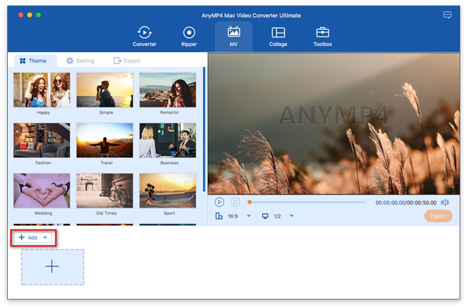Choose the Travel theme thumbnail
This screenshot has height=308, width=467.
click(x=105, y=140)
